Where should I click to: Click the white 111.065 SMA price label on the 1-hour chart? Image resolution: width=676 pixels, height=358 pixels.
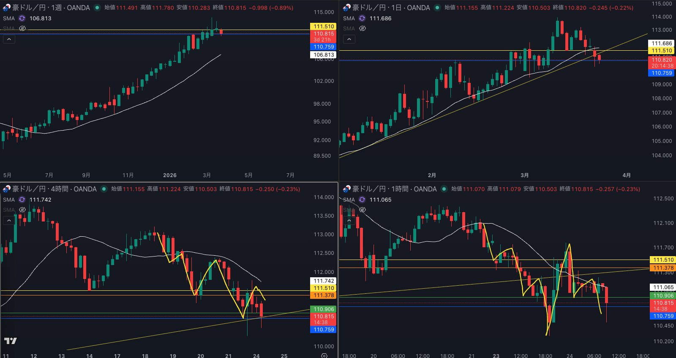pyautogui.click(x=663, y=287)
